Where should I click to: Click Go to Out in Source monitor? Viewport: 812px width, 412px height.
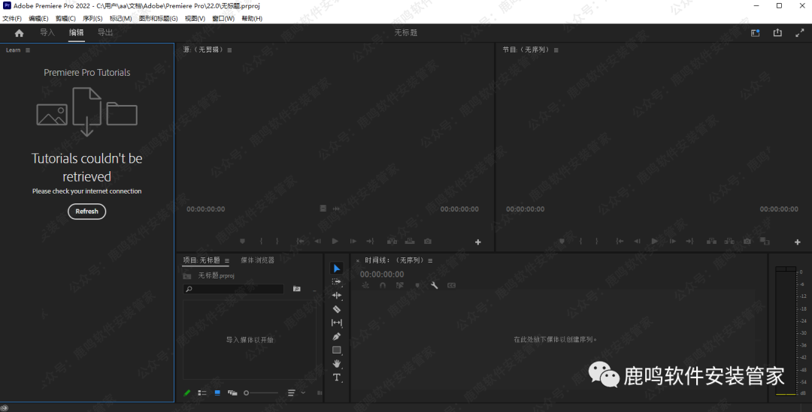pos(370,242)
